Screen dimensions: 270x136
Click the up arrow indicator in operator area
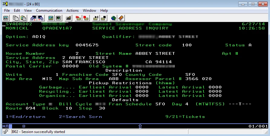point(140,126)
